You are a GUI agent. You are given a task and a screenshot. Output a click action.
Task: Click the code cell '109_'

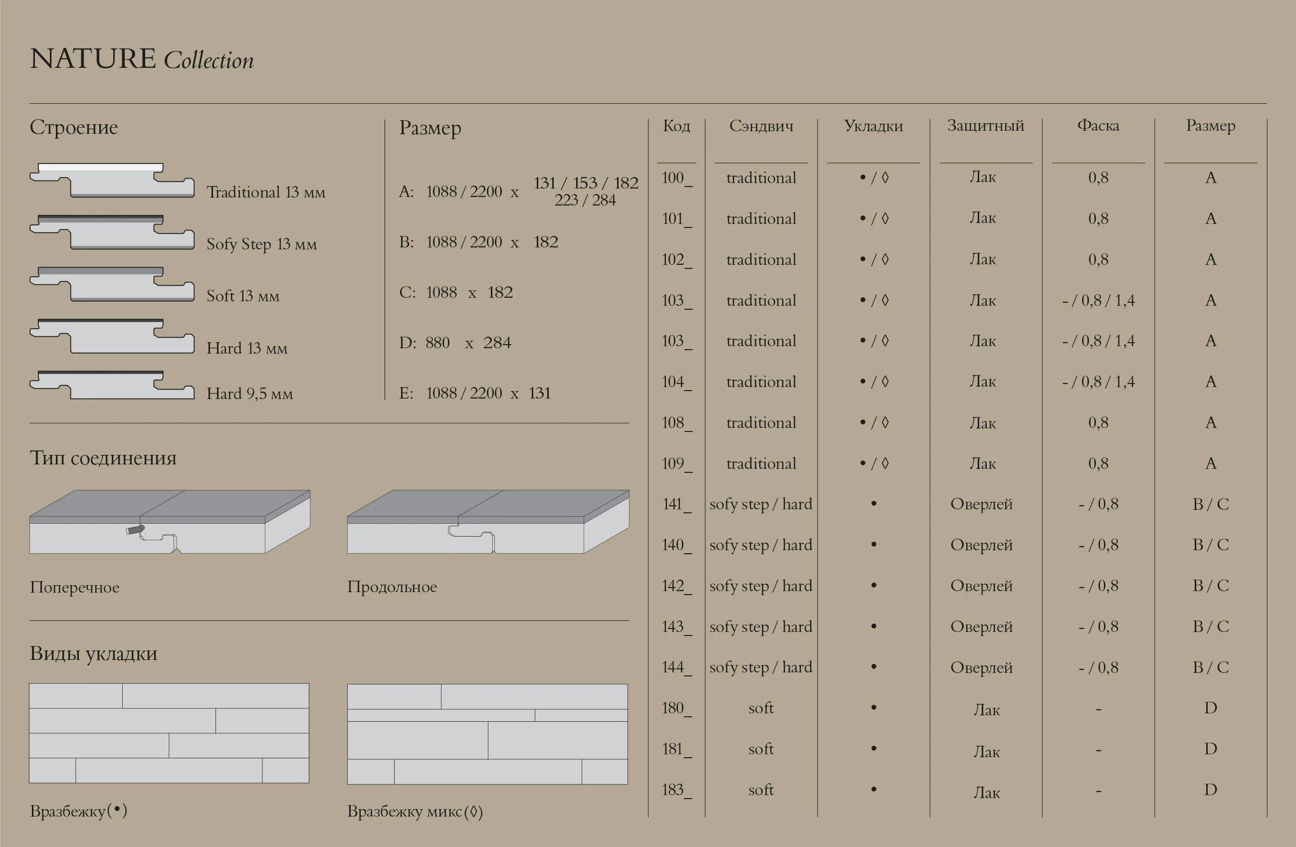(x=677, y=464)
